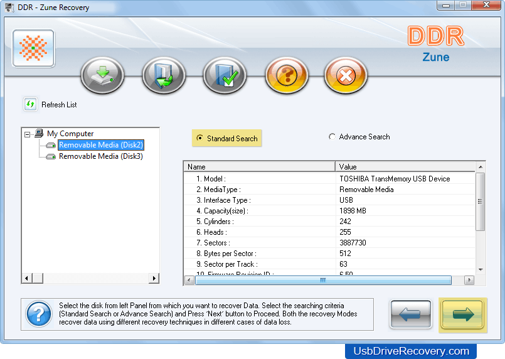Click the Disk3 drive icon
505x359 pixels.
(51, 157)
